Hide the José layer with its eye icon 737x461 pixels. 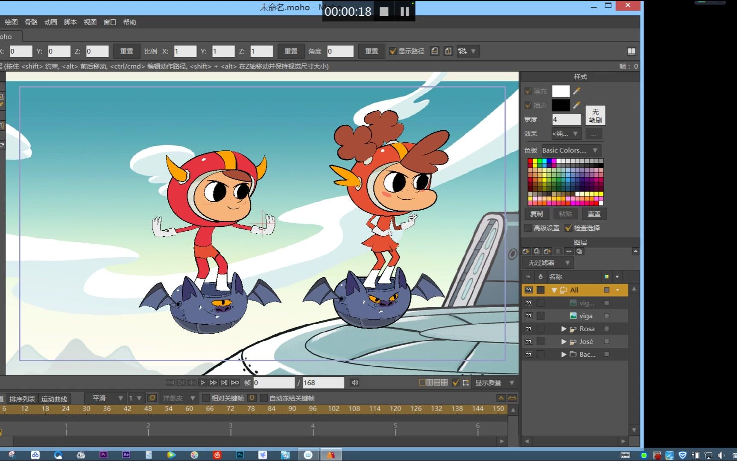[529, 341]
